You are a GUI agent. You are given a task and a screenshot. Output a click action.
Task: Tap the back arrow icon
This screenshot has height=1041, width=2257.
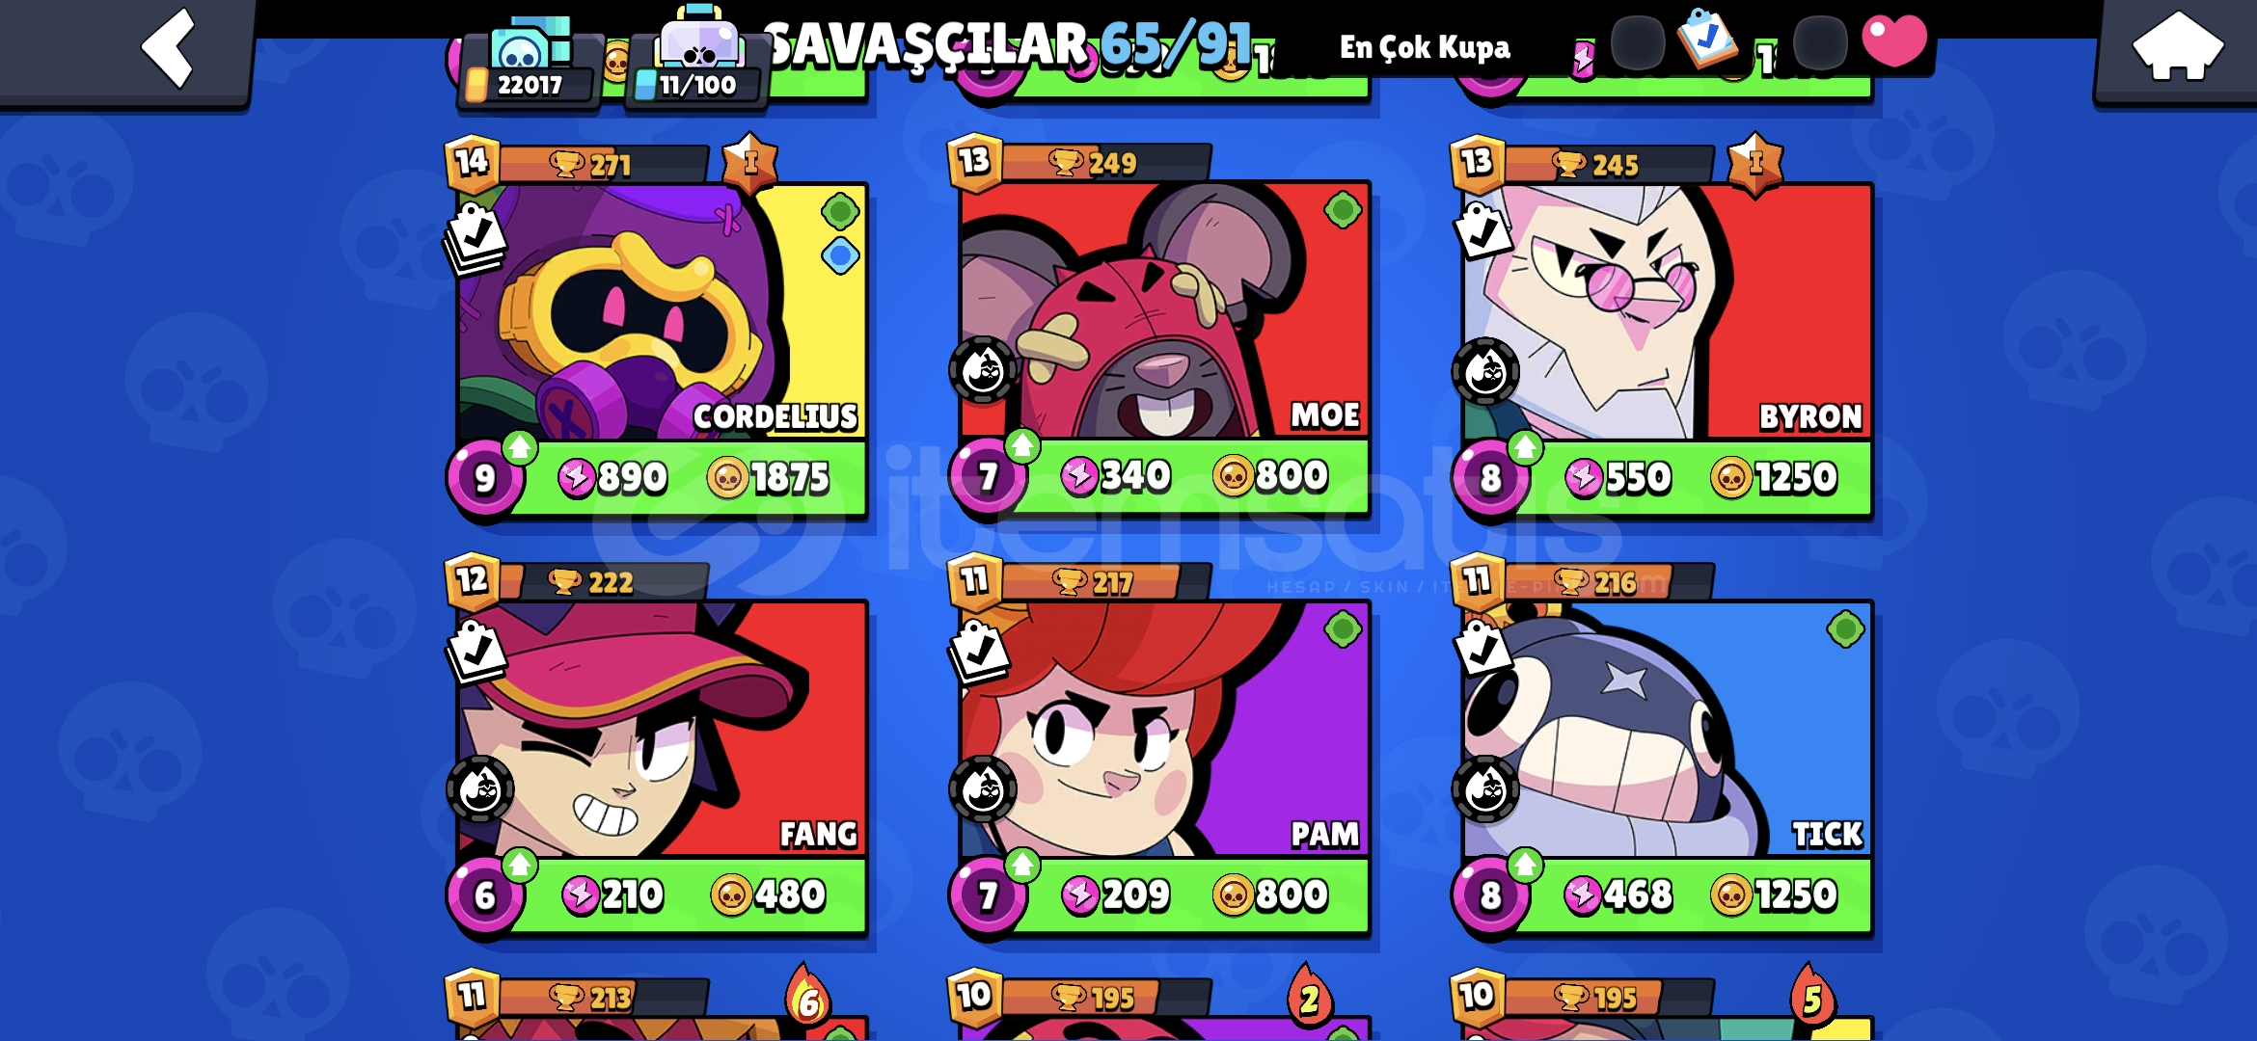[x=169, y=48]
